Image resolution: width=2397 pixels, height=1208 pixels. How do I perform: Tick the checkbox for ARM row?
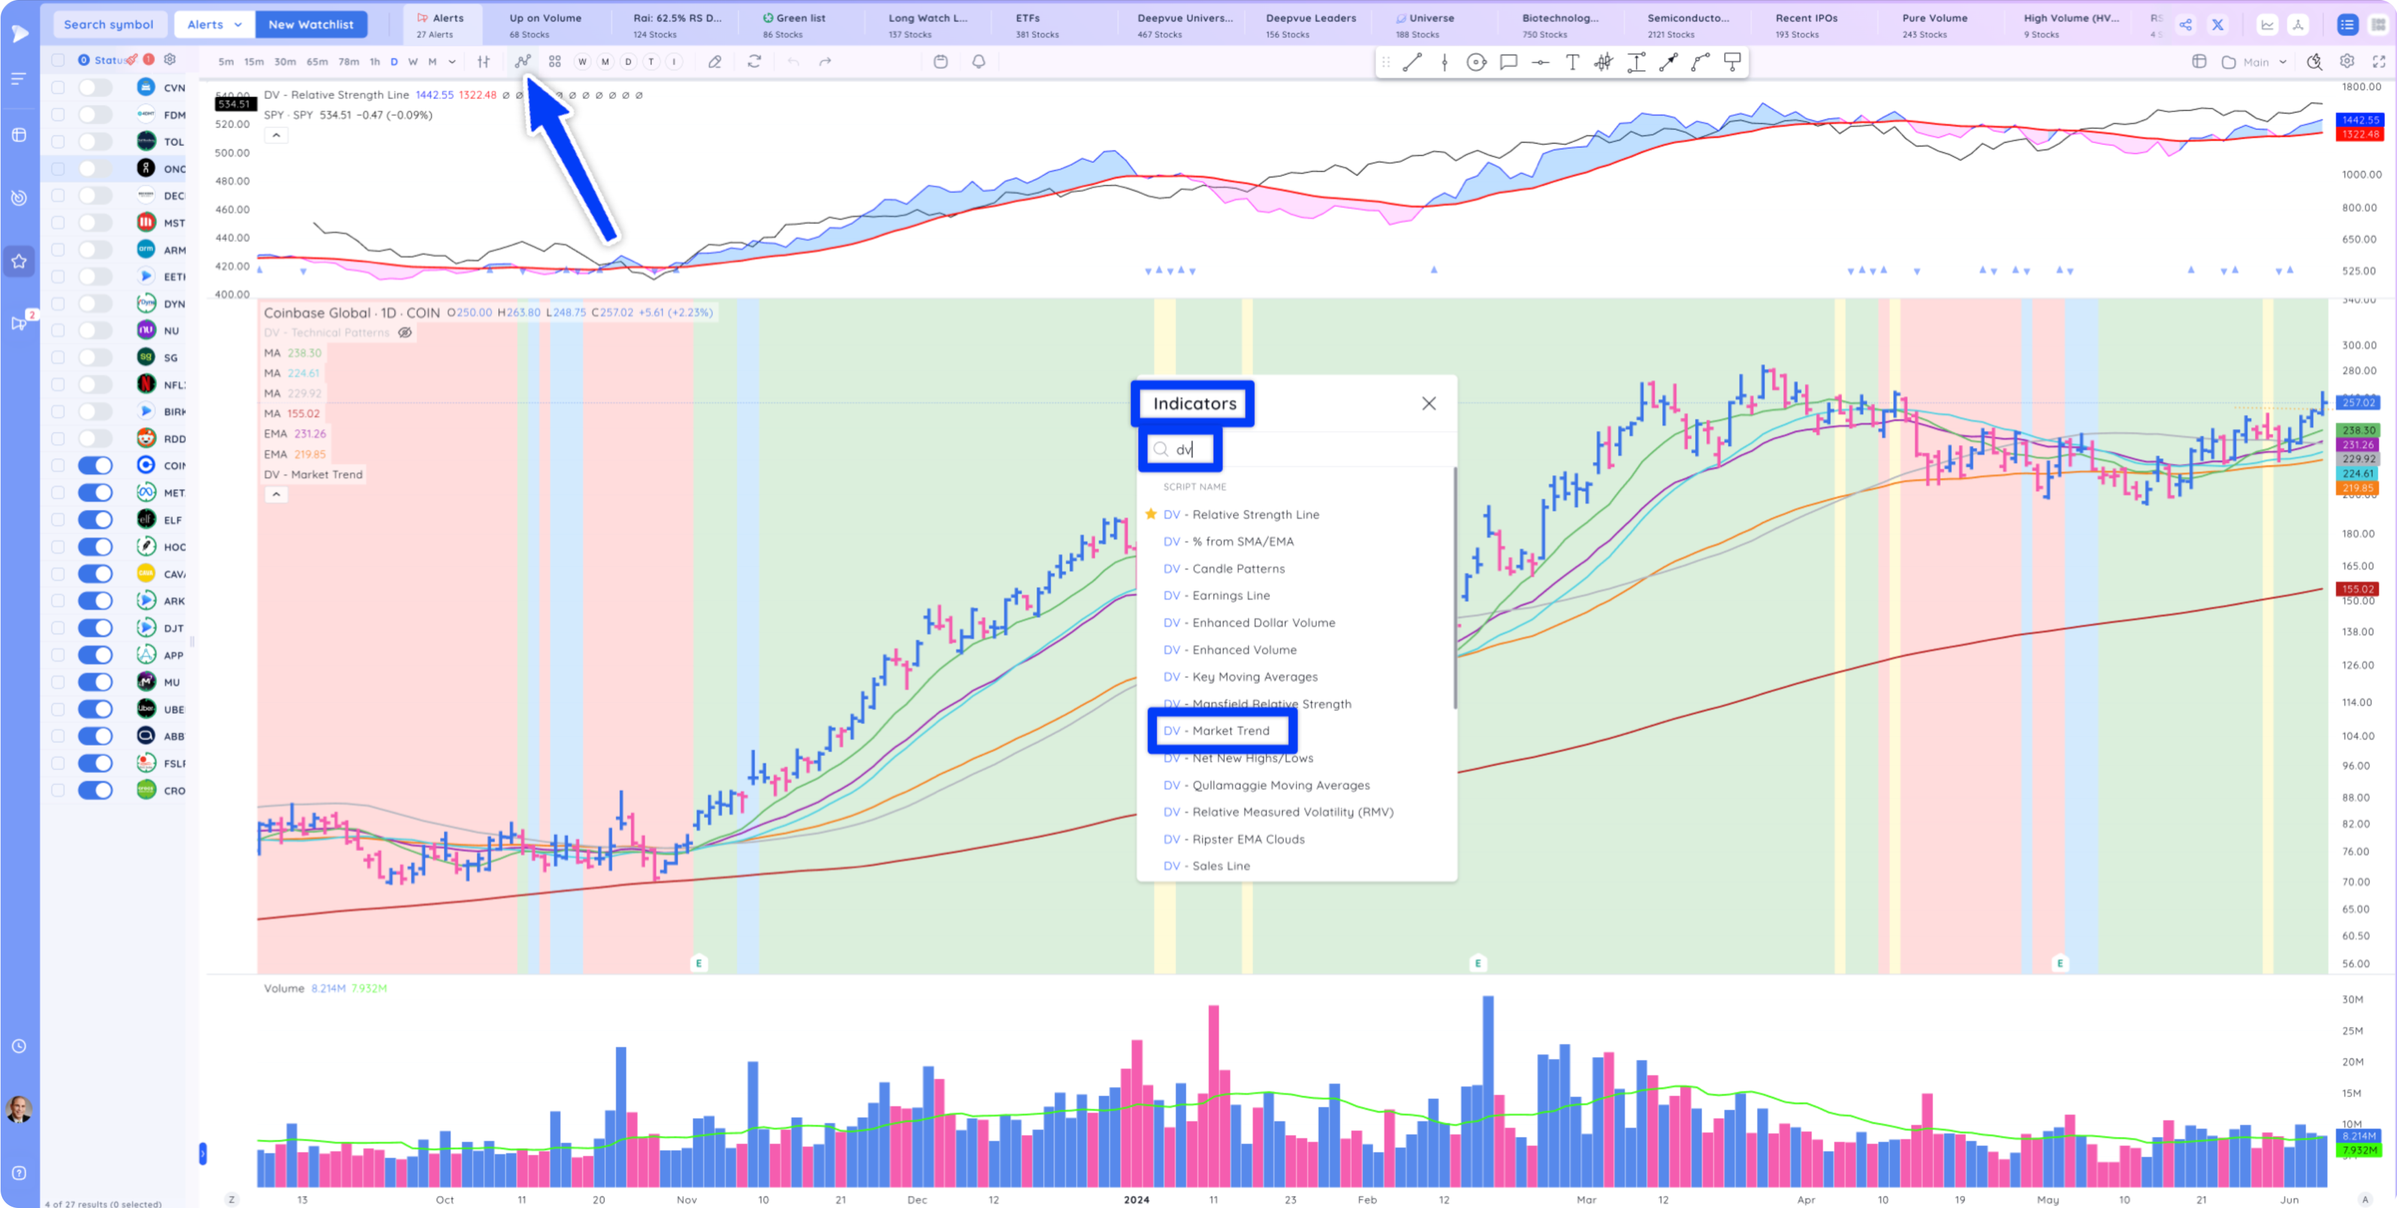click(x=58, y=249)
